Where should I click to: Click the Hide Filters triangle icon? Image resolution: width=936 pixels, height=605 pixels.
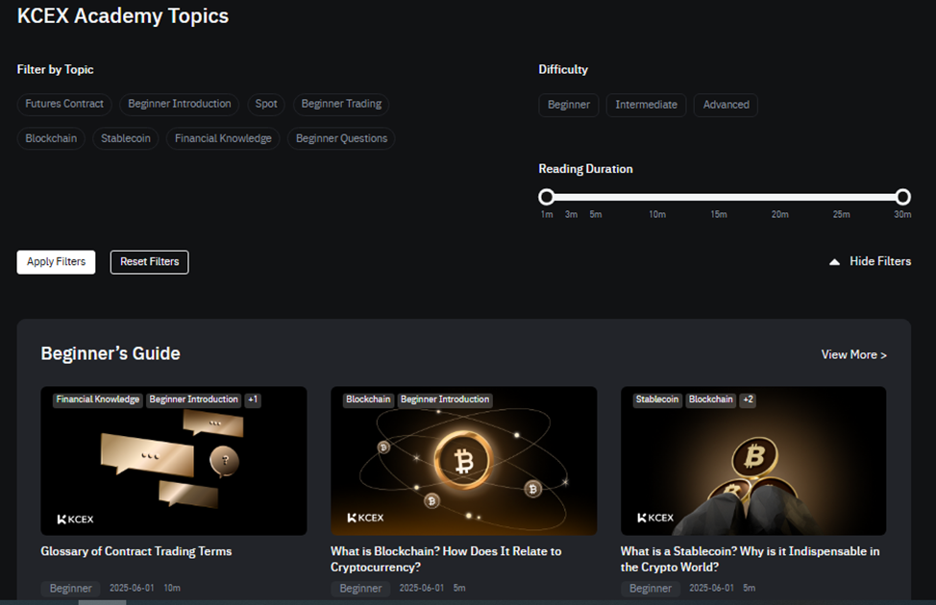[834, 262]
